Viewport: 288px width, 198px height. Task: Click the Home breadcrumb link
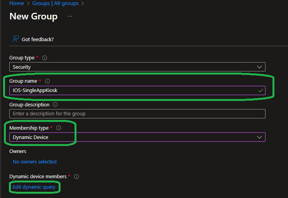click(x=16, y=3)
